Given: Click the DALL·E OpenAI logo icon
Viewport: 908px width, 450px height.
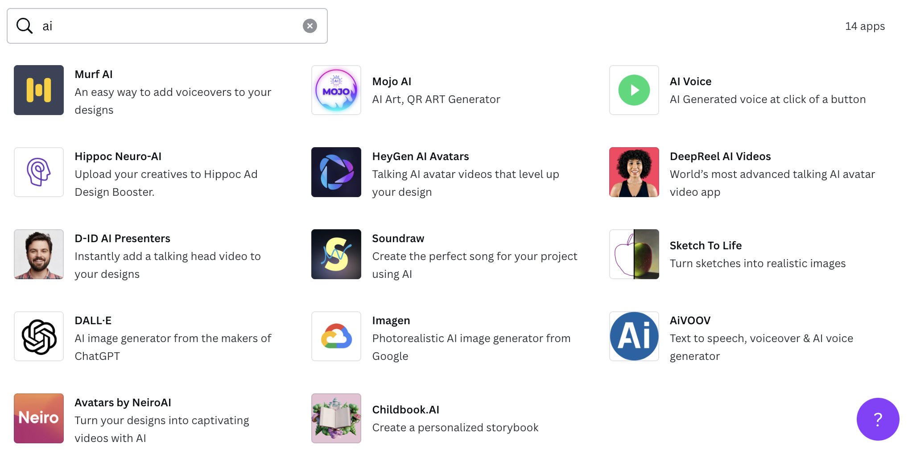Looking at the screenshot, I should coord(39,336).
